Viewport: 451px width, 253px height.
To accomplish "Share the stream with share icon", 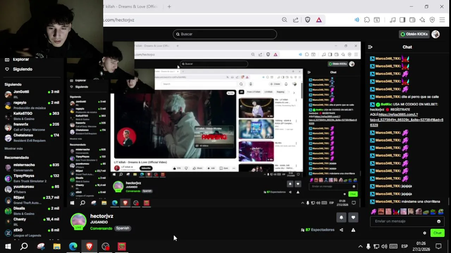I will [x=341, y=230].
